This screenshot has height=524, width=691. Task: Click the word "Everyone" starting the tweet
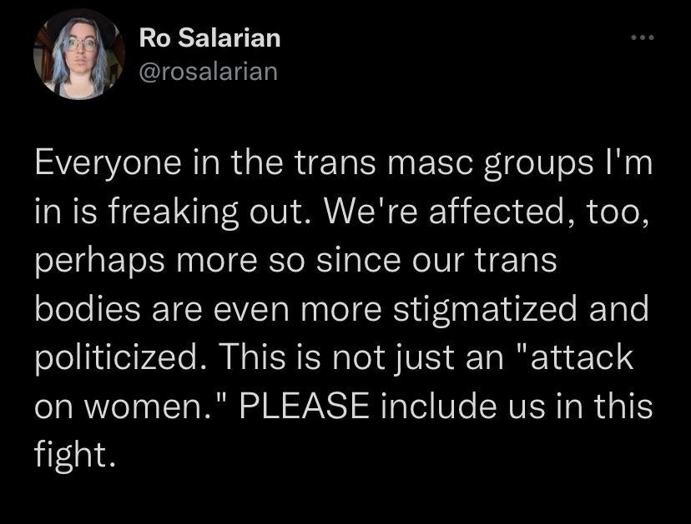(108, 163)
